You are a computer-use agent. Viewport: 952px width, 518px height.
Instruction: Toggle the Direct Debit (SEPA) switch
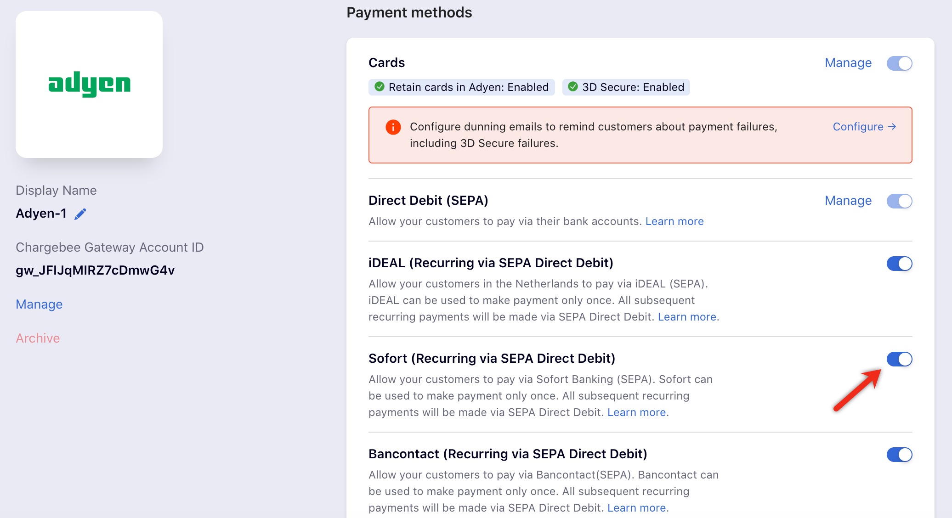[x=899, y=201]
